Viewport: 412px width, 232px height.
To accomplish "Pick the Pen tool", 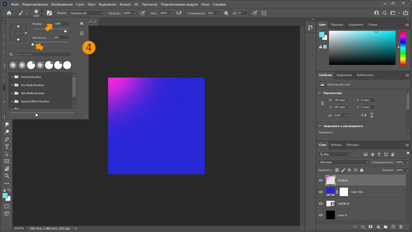I will [7, 140].
